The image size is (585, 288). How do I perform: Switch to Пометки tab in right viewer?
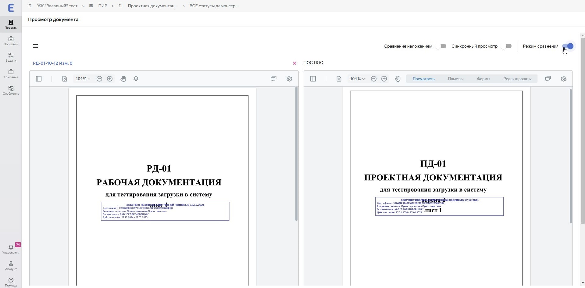click(456, 79)
